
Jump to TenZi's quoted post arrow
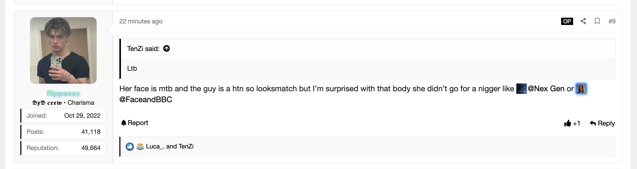coord(167,49)
